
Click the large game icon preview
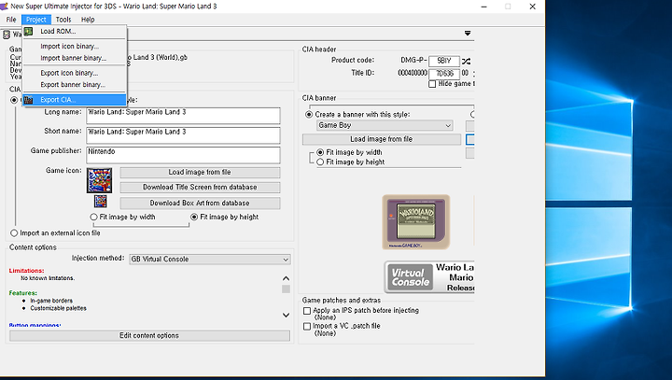(x=100, y=180)
